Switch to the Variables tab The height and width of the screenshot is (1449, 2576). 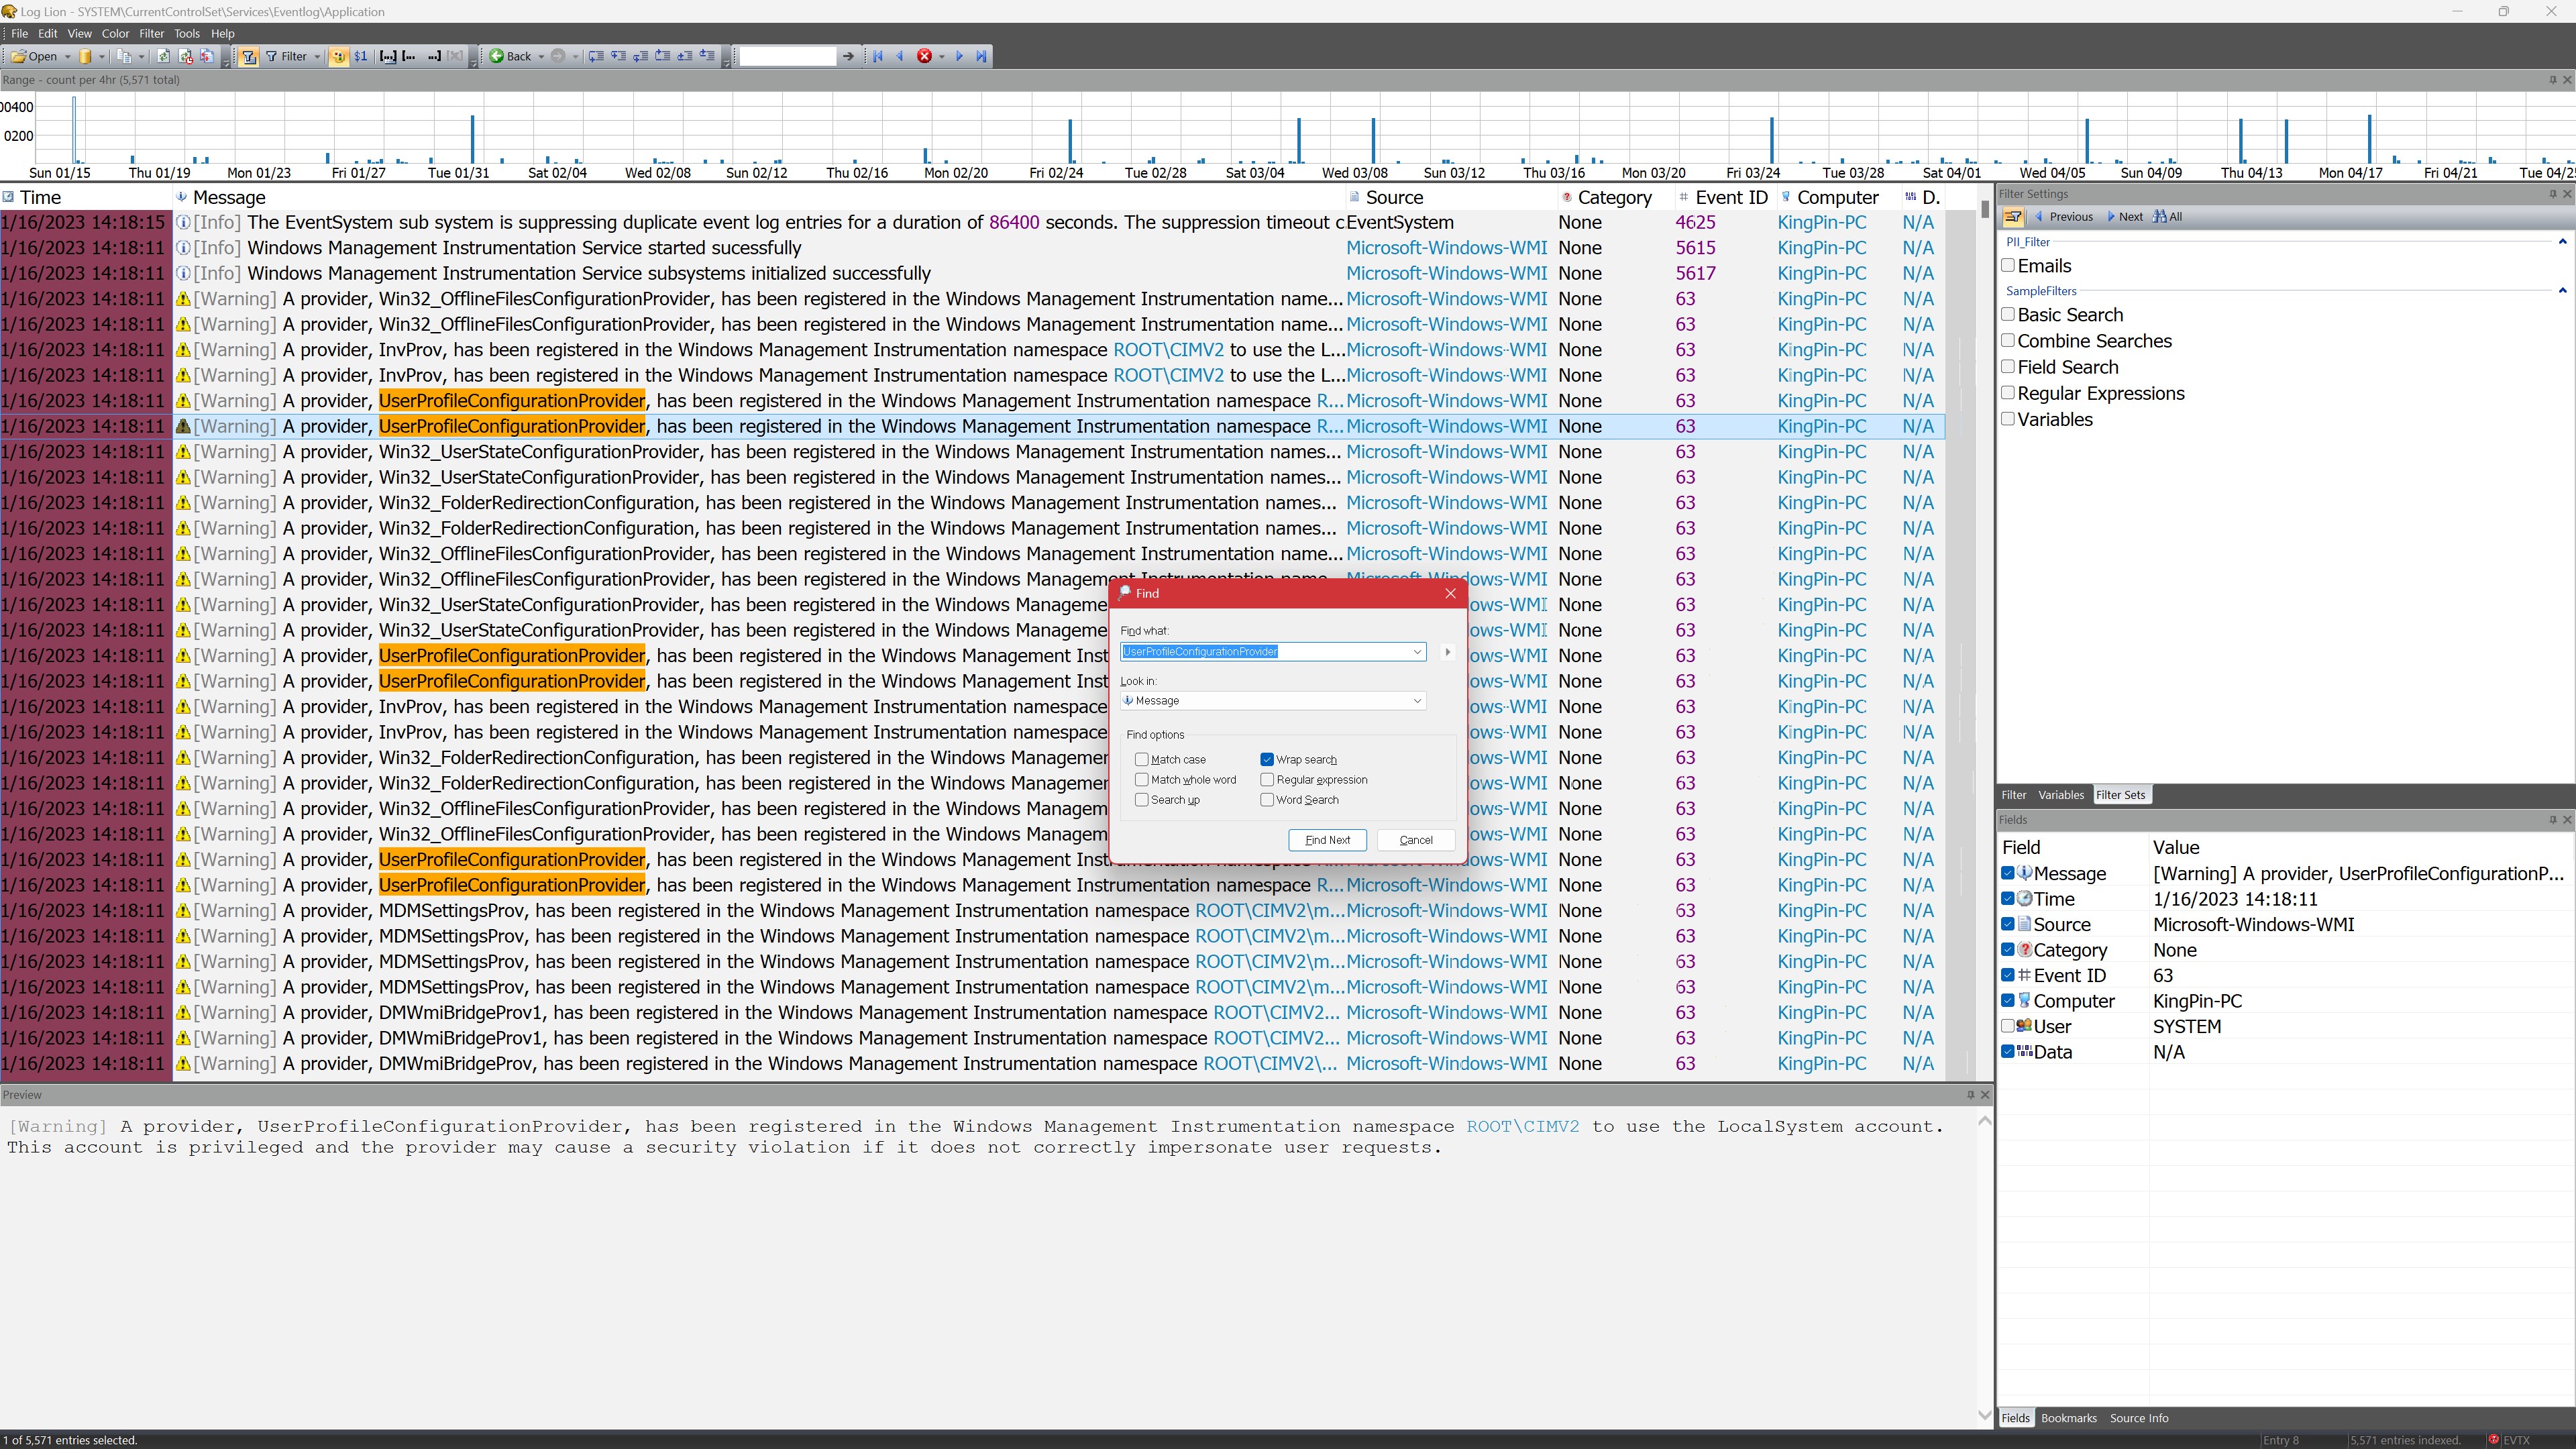(x=2060, y=795)
